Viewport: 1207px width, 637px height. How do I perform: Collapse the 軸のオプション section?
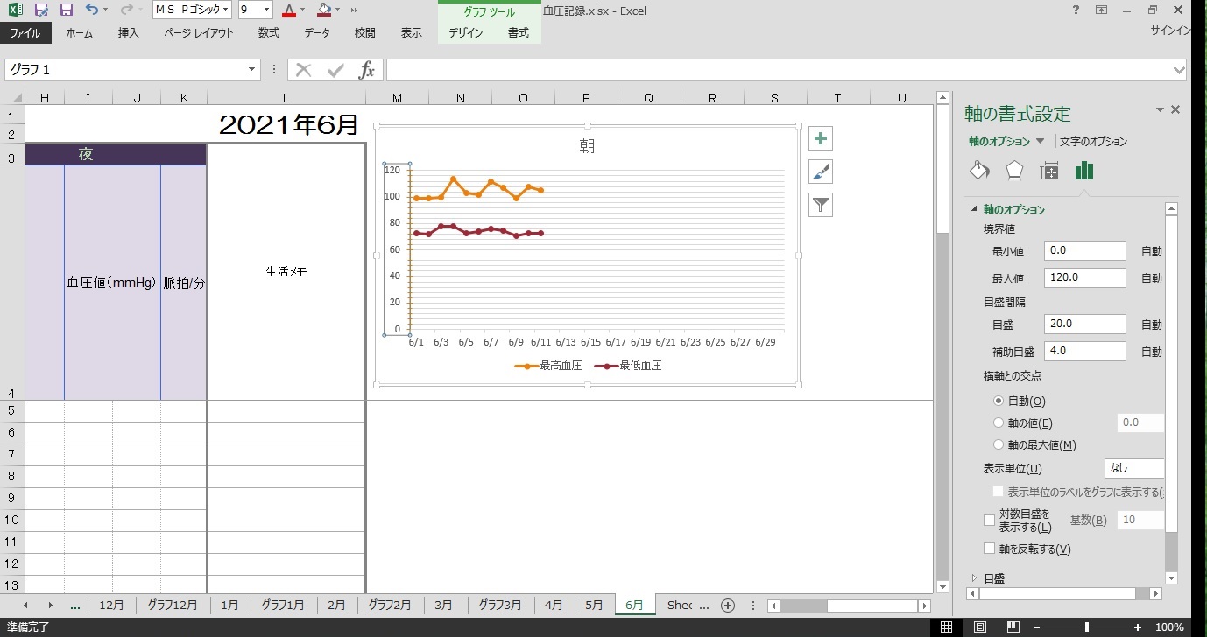(973, 209)
